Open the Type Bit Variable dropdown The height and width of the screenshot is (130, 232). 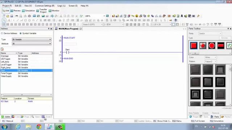point(32,39)
